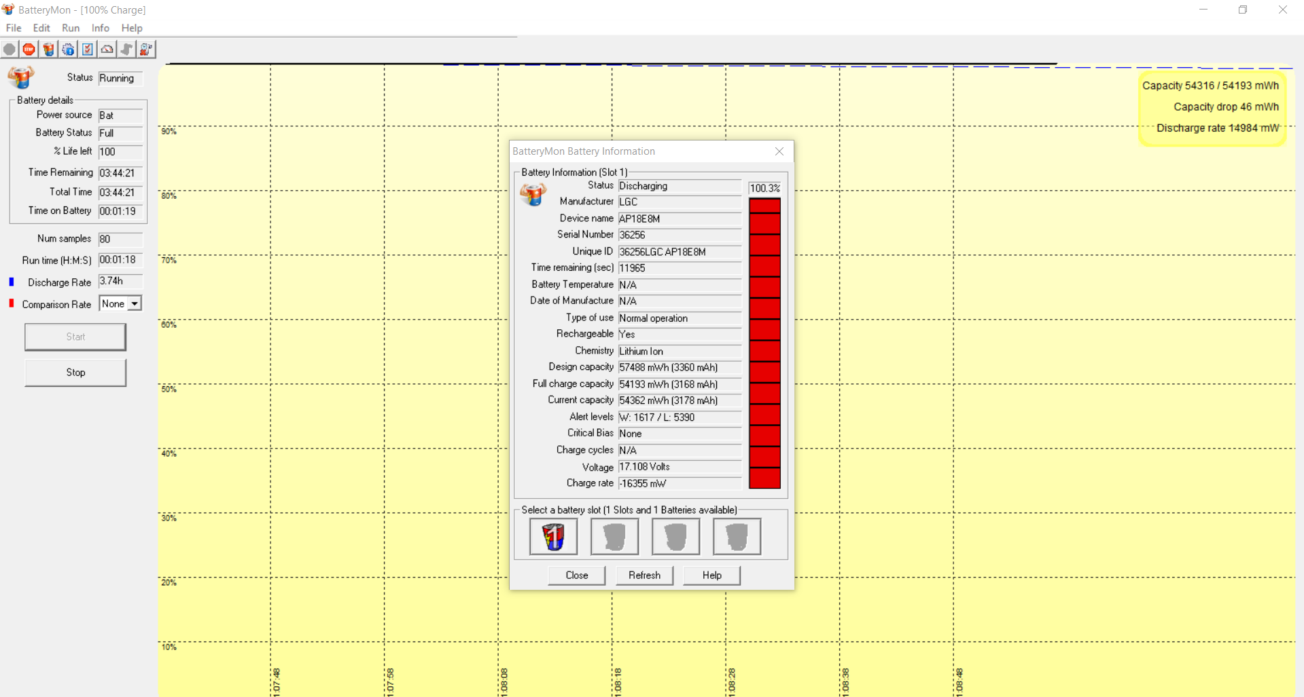Open the Info menu
Image resolution: width=1304 pixels, height=697 pixels.
(x=101, y=28)
